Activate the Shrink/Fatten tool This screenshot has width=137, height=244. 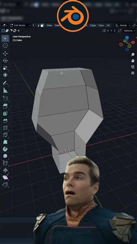pos(5,170)
